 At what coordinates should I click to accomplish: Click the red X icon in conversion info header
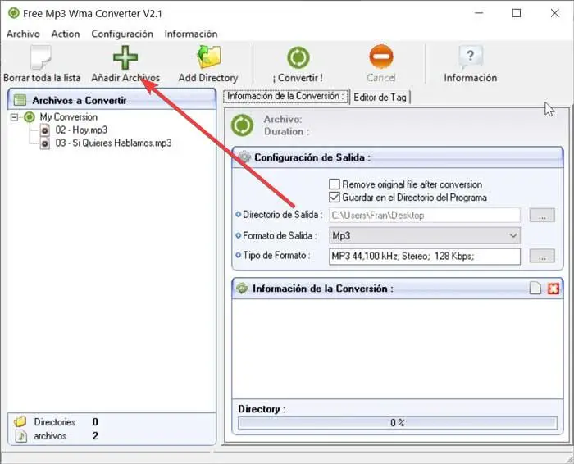(x=553, y=289)
